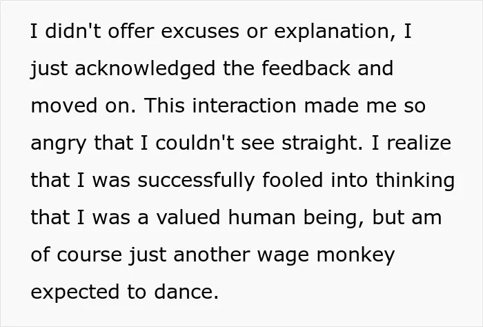Click the word "monkey"
This screenshot has height=327, width=483.
tap(355, 256)
